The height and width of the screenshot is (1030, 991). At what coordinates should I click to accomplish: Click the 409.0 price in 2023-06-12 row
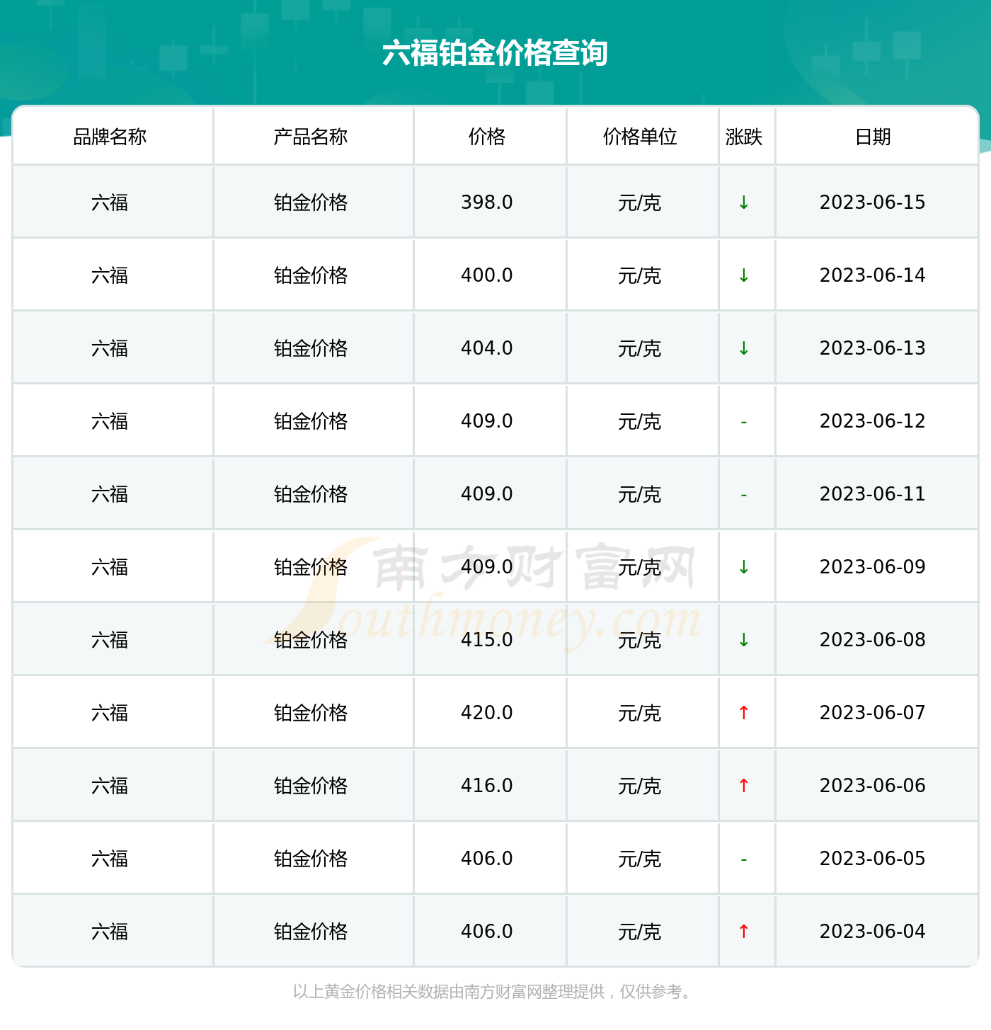(487, 421)
